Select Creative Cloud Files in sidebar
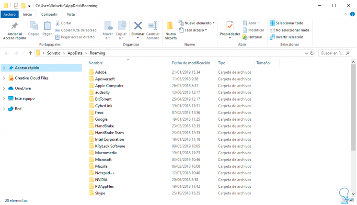 [32, 78]
